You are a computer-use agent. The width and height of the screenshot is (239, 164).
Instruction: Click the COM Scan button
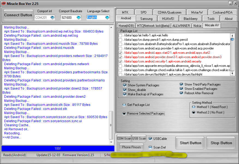click(x=124, y=138)
